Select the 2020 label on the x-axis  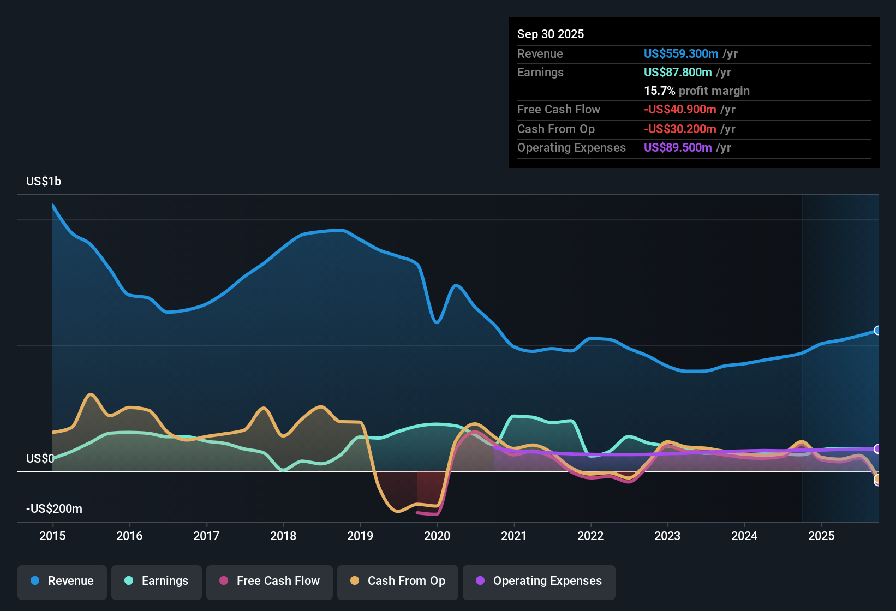coord(437,536)
